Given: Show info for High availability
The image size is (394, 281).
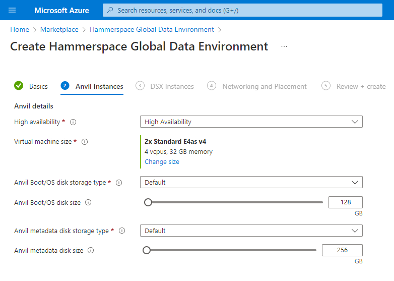Looking at the screenshot, I should pos(73,122).
